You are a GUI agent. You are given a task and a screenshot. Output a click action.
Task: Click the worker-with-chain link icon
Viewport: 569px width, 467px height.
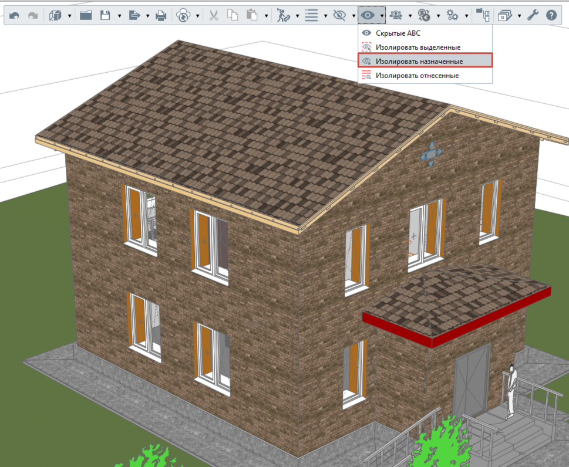pos(284,15)
